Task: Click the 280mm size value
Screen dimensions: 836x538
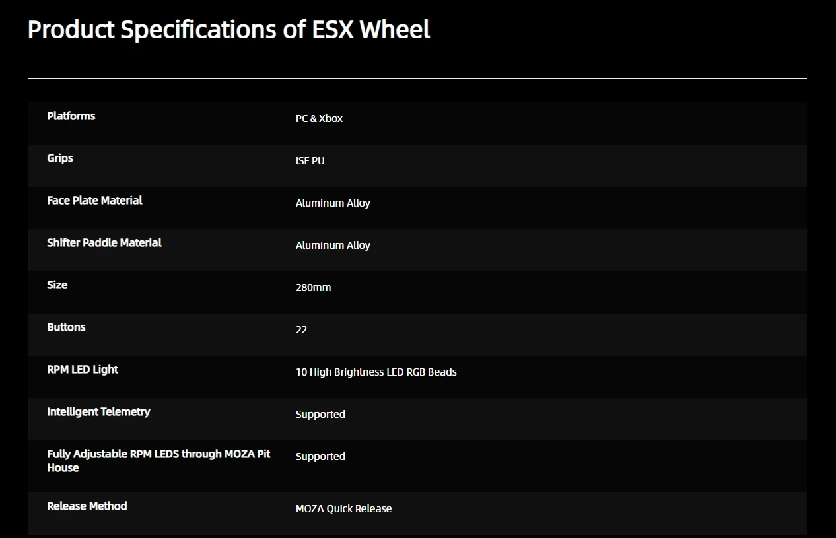Action: pyautogui.click(x=313, y=288)
